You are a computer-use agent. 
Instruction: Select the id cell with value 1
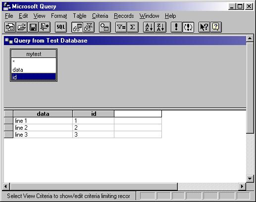(x=94, y=121)
